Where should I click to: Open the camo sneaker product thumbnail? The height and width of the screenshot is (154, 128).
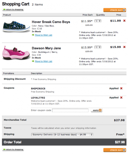tap(17, 26)
